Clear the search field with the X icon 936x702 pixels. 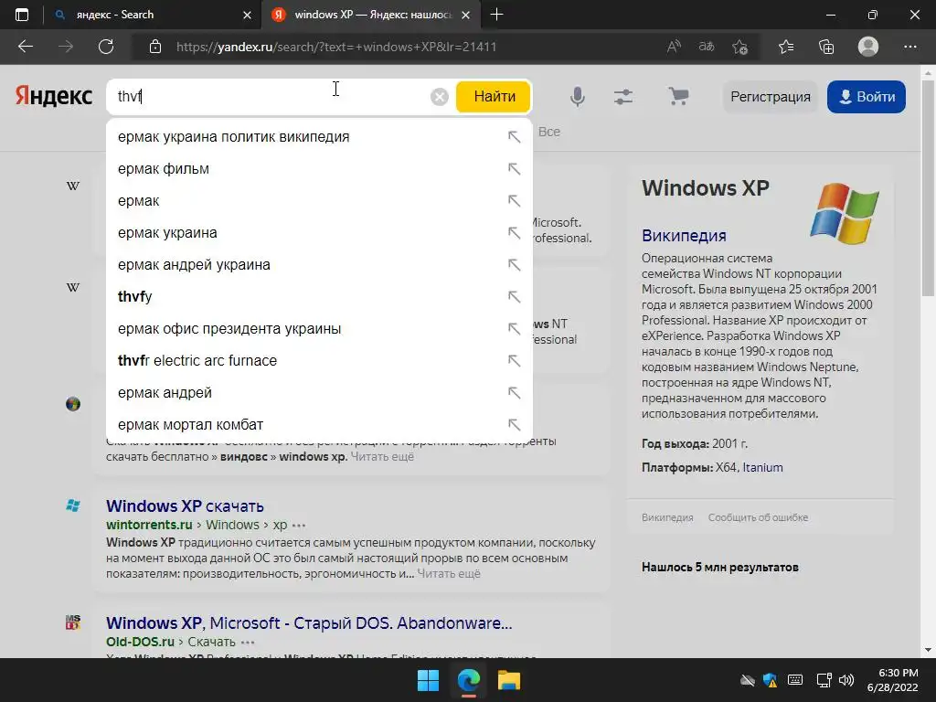click(x=440, y=97)
